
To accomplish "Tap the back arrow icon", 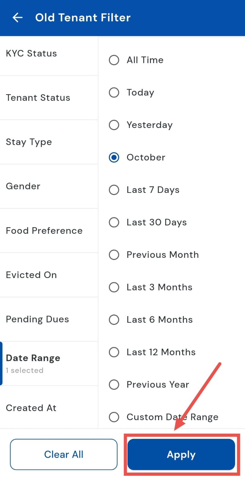I will [17, 18].
